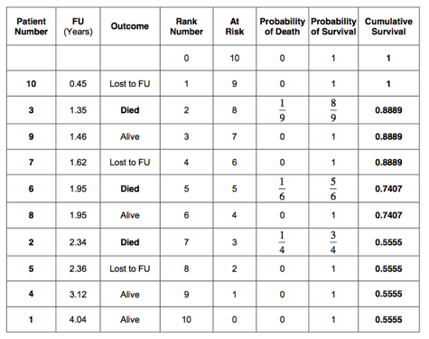Click the Outcome column header

click(x=130, y=26)
